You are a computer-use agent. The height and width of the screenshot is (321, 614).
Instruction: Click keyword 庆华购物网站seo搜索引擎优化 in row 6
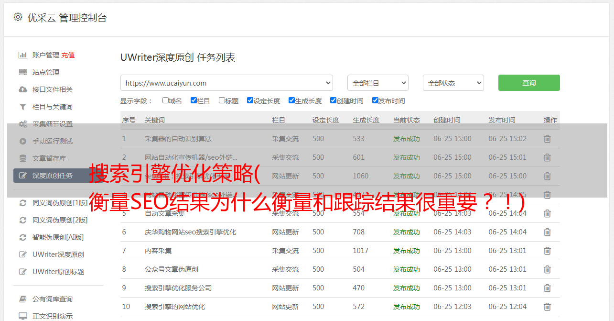190,232
